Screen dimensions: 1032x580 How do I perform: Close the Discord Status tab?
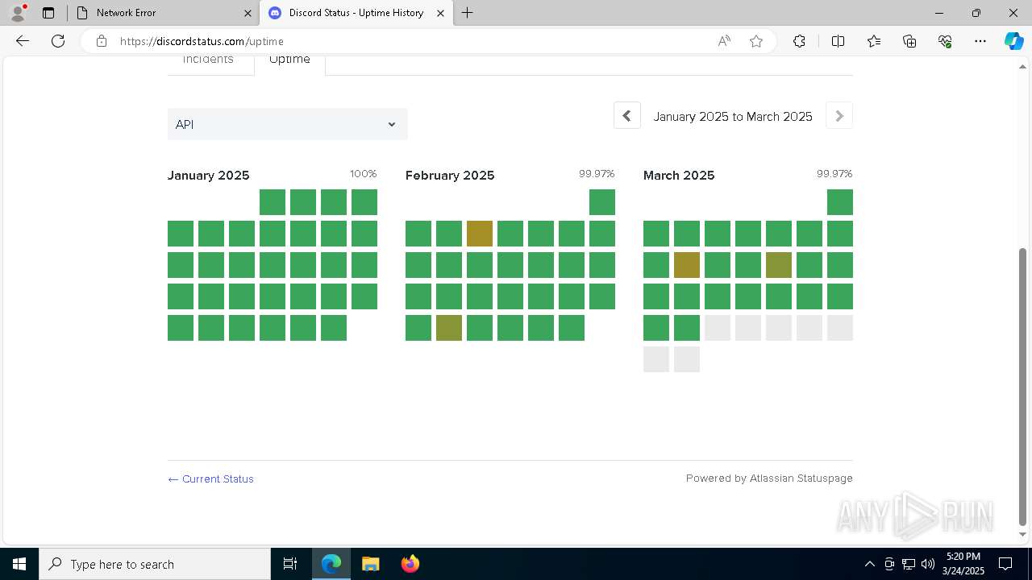point(440,13)
